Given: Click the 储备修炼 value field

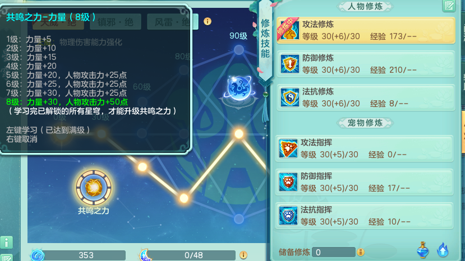Looking at the screenshot, I should [334, 252].
